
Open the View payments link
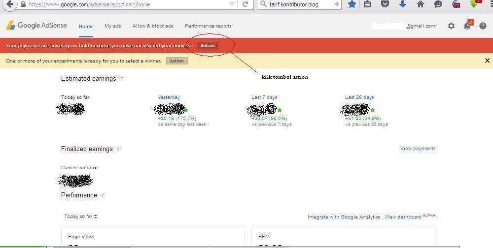pos(418,149)
